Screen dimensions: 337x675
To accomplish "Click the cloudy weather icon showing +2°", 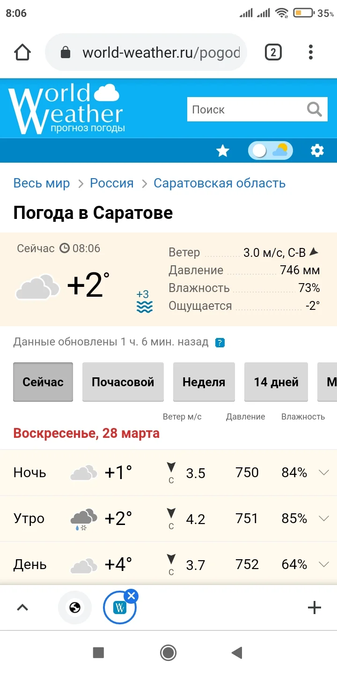I will pos(37,286).
